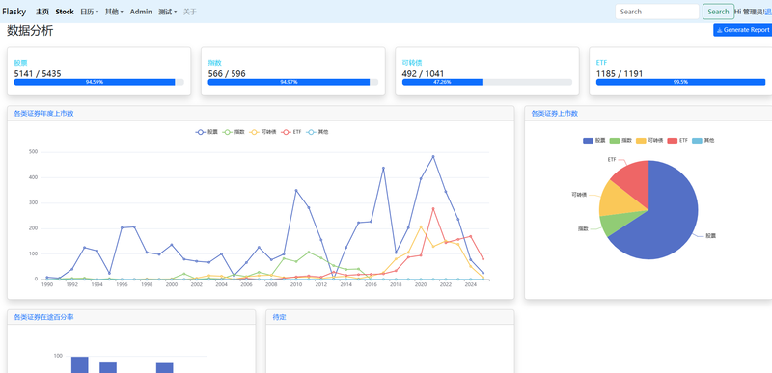The height and width of the screenshot is (373, 772).
Task: Click yellow 可转债 swatch in pie legend
Action: (641, 141)
